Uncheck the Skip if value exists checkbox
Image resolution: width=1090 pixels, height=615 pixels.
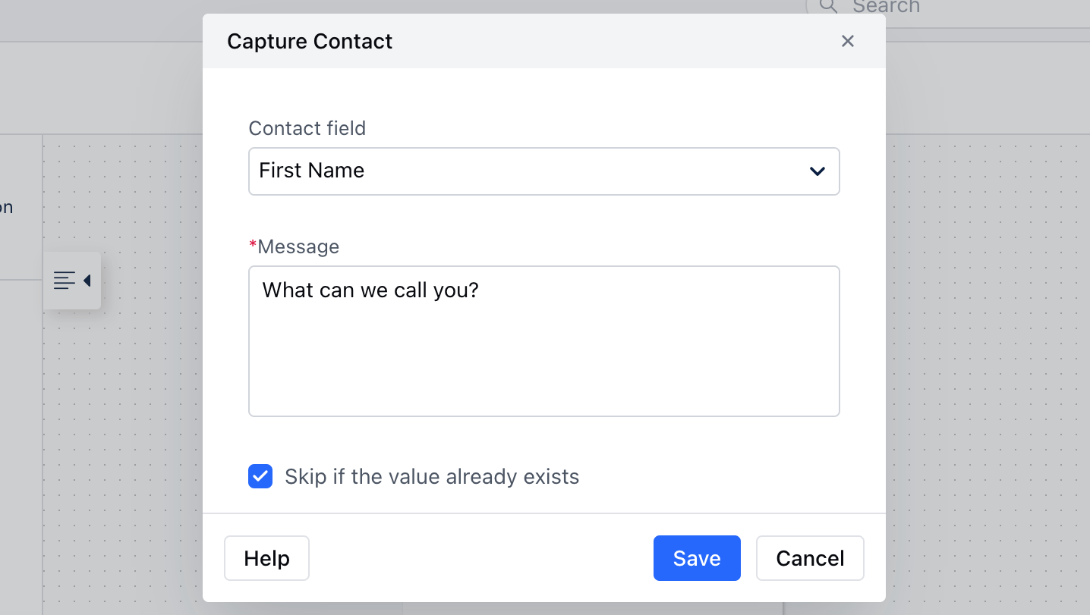(x=260, y=476)
